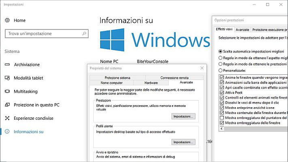Click the BiteYourConsole PC name text

pos(153,61)
